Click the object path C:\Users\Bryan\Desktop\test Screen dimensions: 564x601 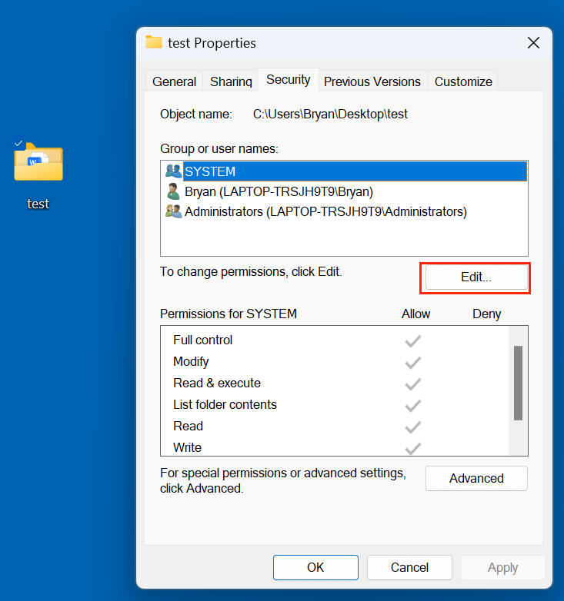pyautogui.click(x=330, y=115)
